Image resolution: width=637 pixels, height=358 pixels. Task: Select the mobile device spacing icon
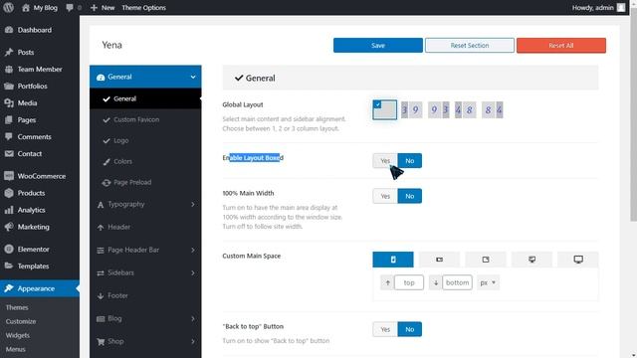pos(393,260)
